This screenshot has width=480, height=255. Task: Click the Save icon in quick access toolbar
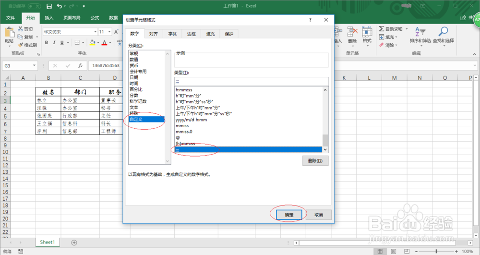click(49, 6)
